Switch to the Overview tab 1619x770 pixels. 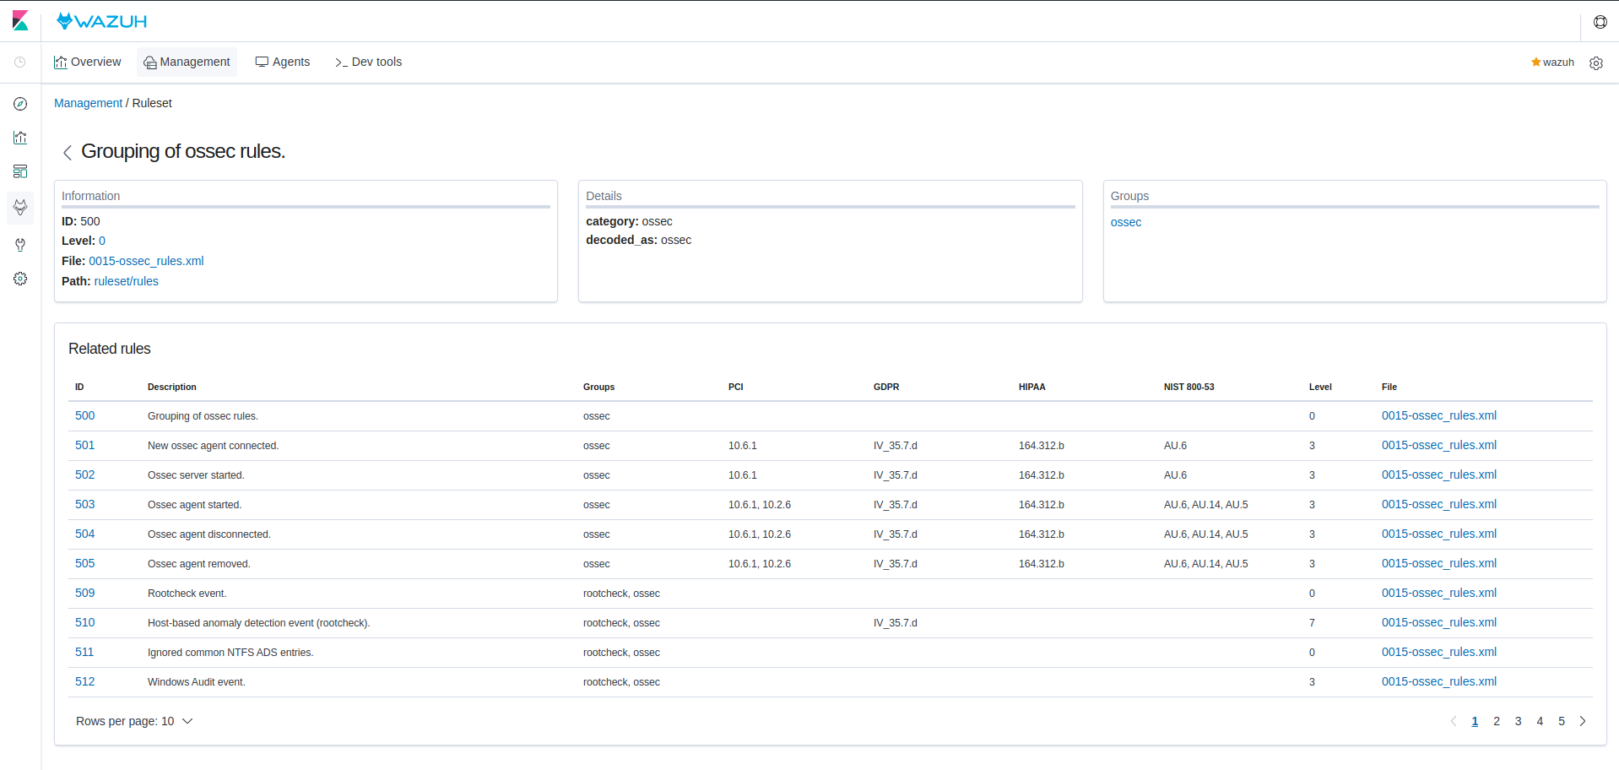coord(87,62)
